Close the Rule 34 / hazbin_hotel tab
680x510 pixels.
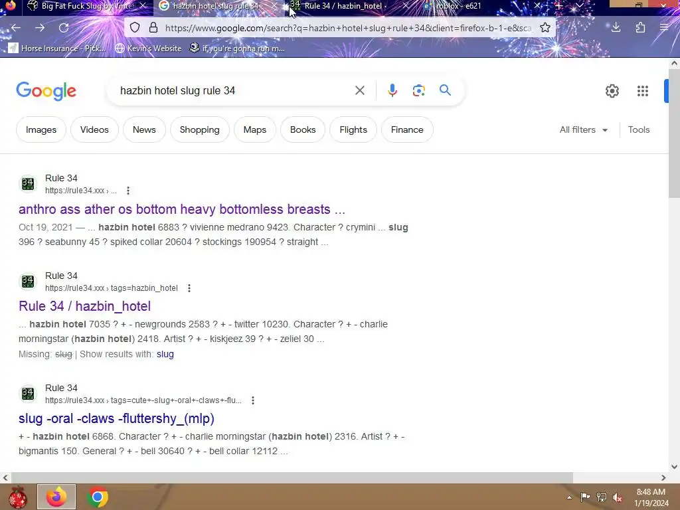406,6
